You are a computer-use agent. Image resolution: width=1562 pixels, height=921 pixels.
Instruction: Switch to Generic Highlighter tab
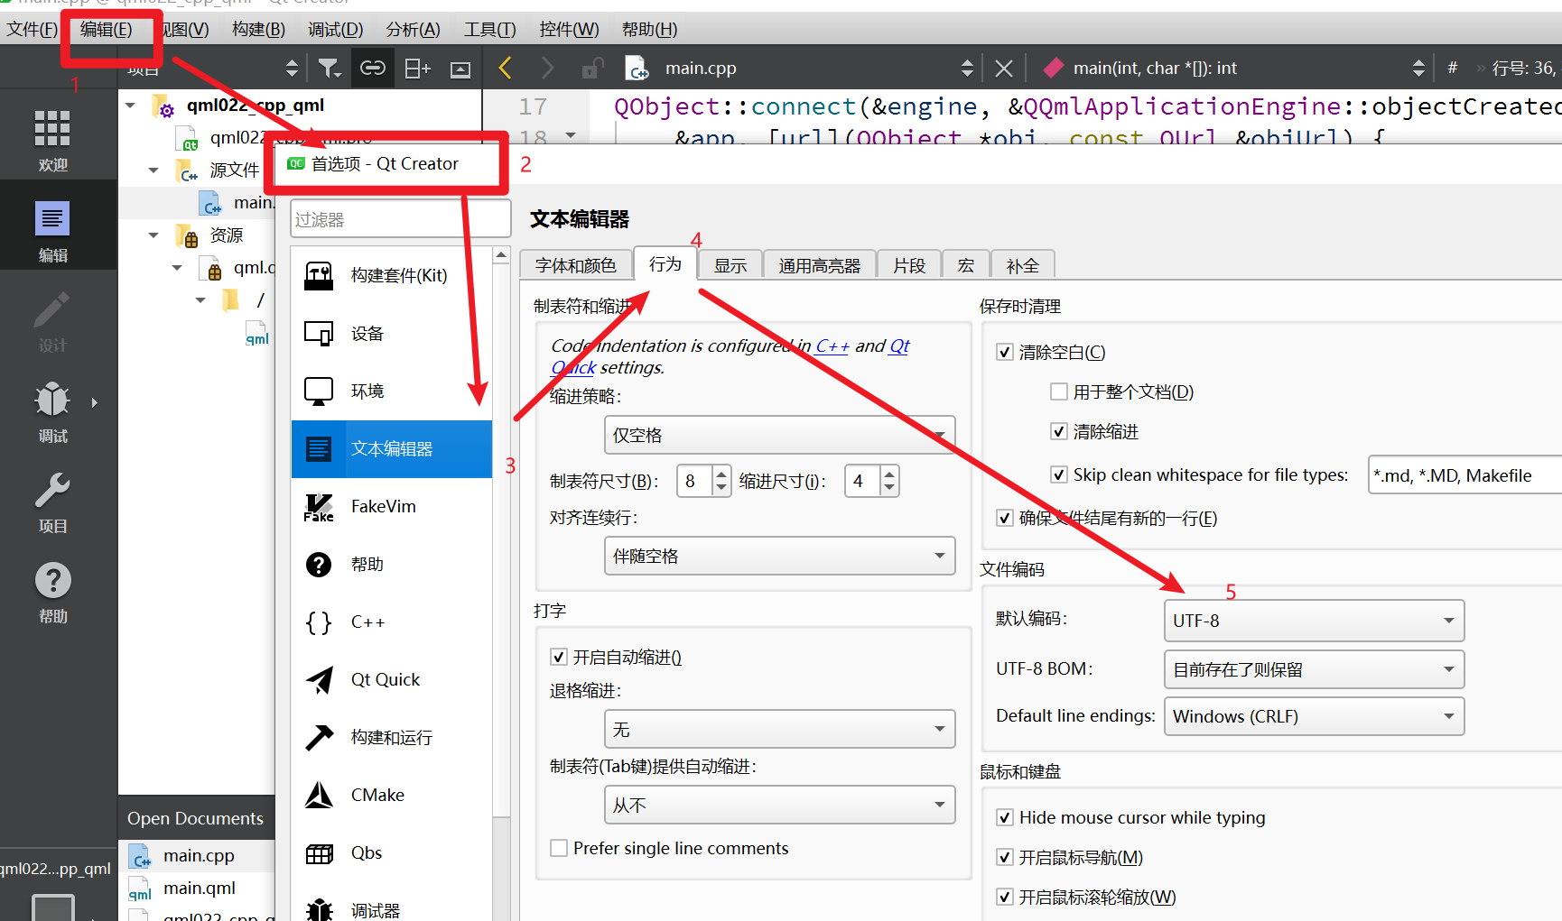(820, 265)
